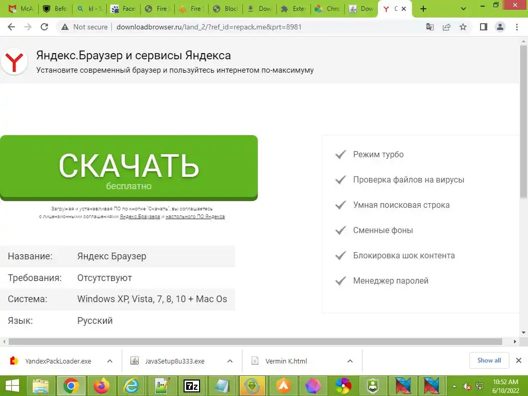
Task: Open 7-Zip from the taskbar
Action: 192,386
